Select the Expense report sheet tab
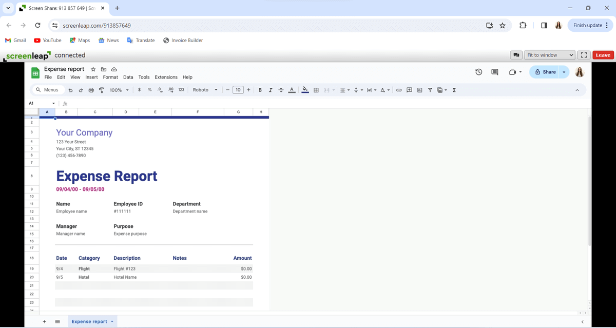Screen dimensions: 616x328 (x=89, y=321)
